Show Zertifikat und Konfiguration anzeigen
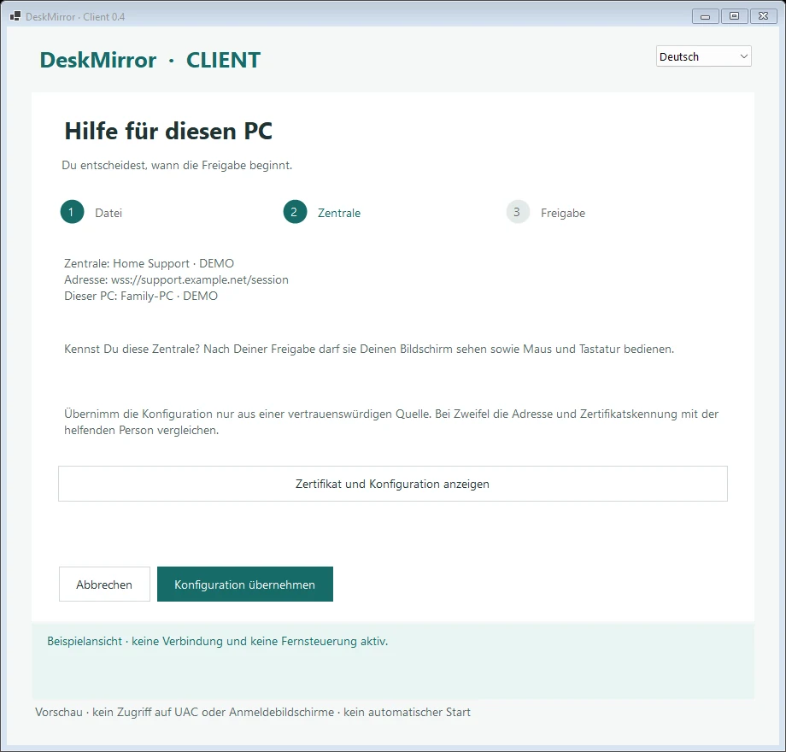Image resolution: width=786 pixels, height=752 pixels. pyautogui.click(x=392, y=484)
